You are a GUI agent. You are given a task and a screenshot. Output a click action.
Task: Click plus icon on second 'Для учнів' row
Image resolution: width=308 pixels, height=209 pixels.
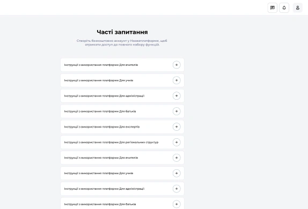coord(177,173)
